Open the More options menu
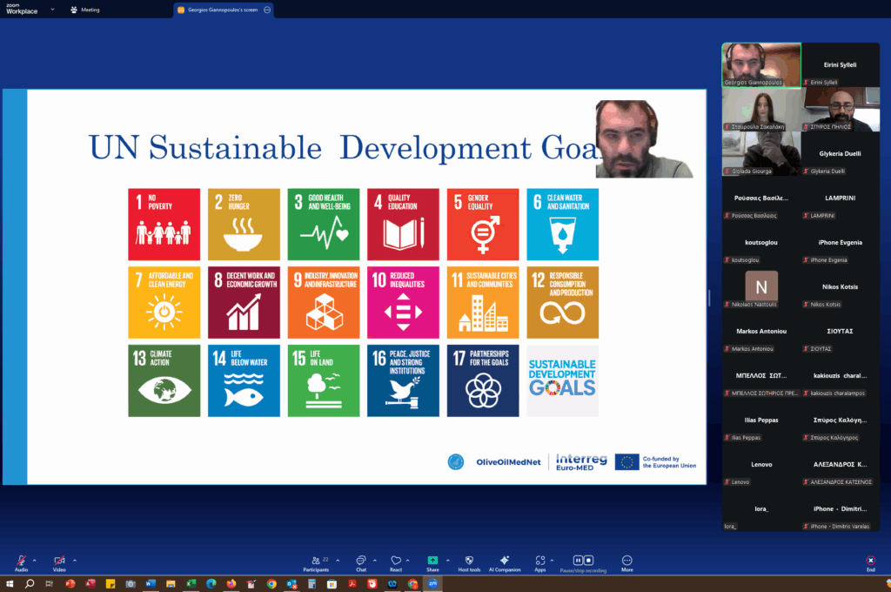 pyautogui.click(x=626, y=561)
